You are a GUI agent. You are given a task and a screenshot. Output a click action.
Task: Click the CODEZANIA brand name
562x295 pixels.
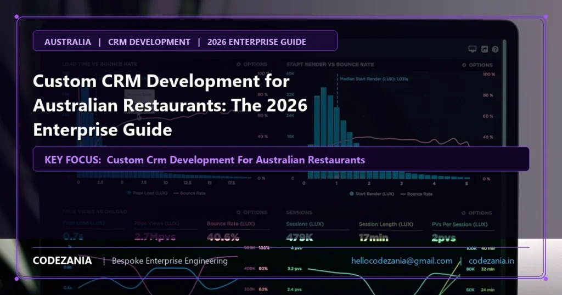click(x=63, y=260)
